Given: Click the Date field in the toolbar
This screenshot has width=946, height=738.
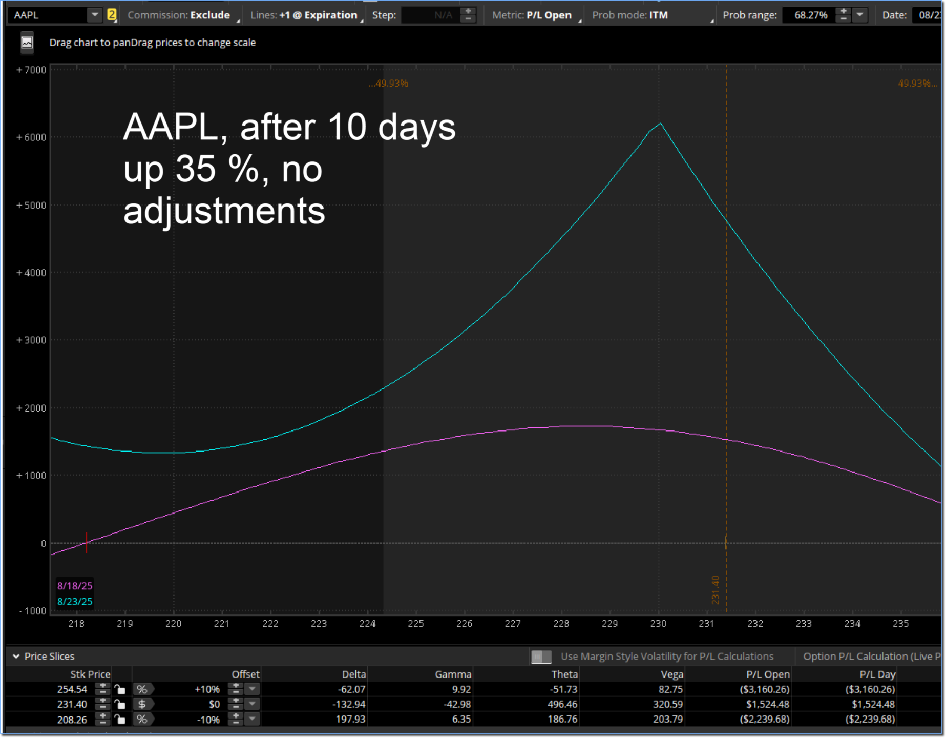Looking at the screenshot, I should pyautogui.click(x=928, y=15).
